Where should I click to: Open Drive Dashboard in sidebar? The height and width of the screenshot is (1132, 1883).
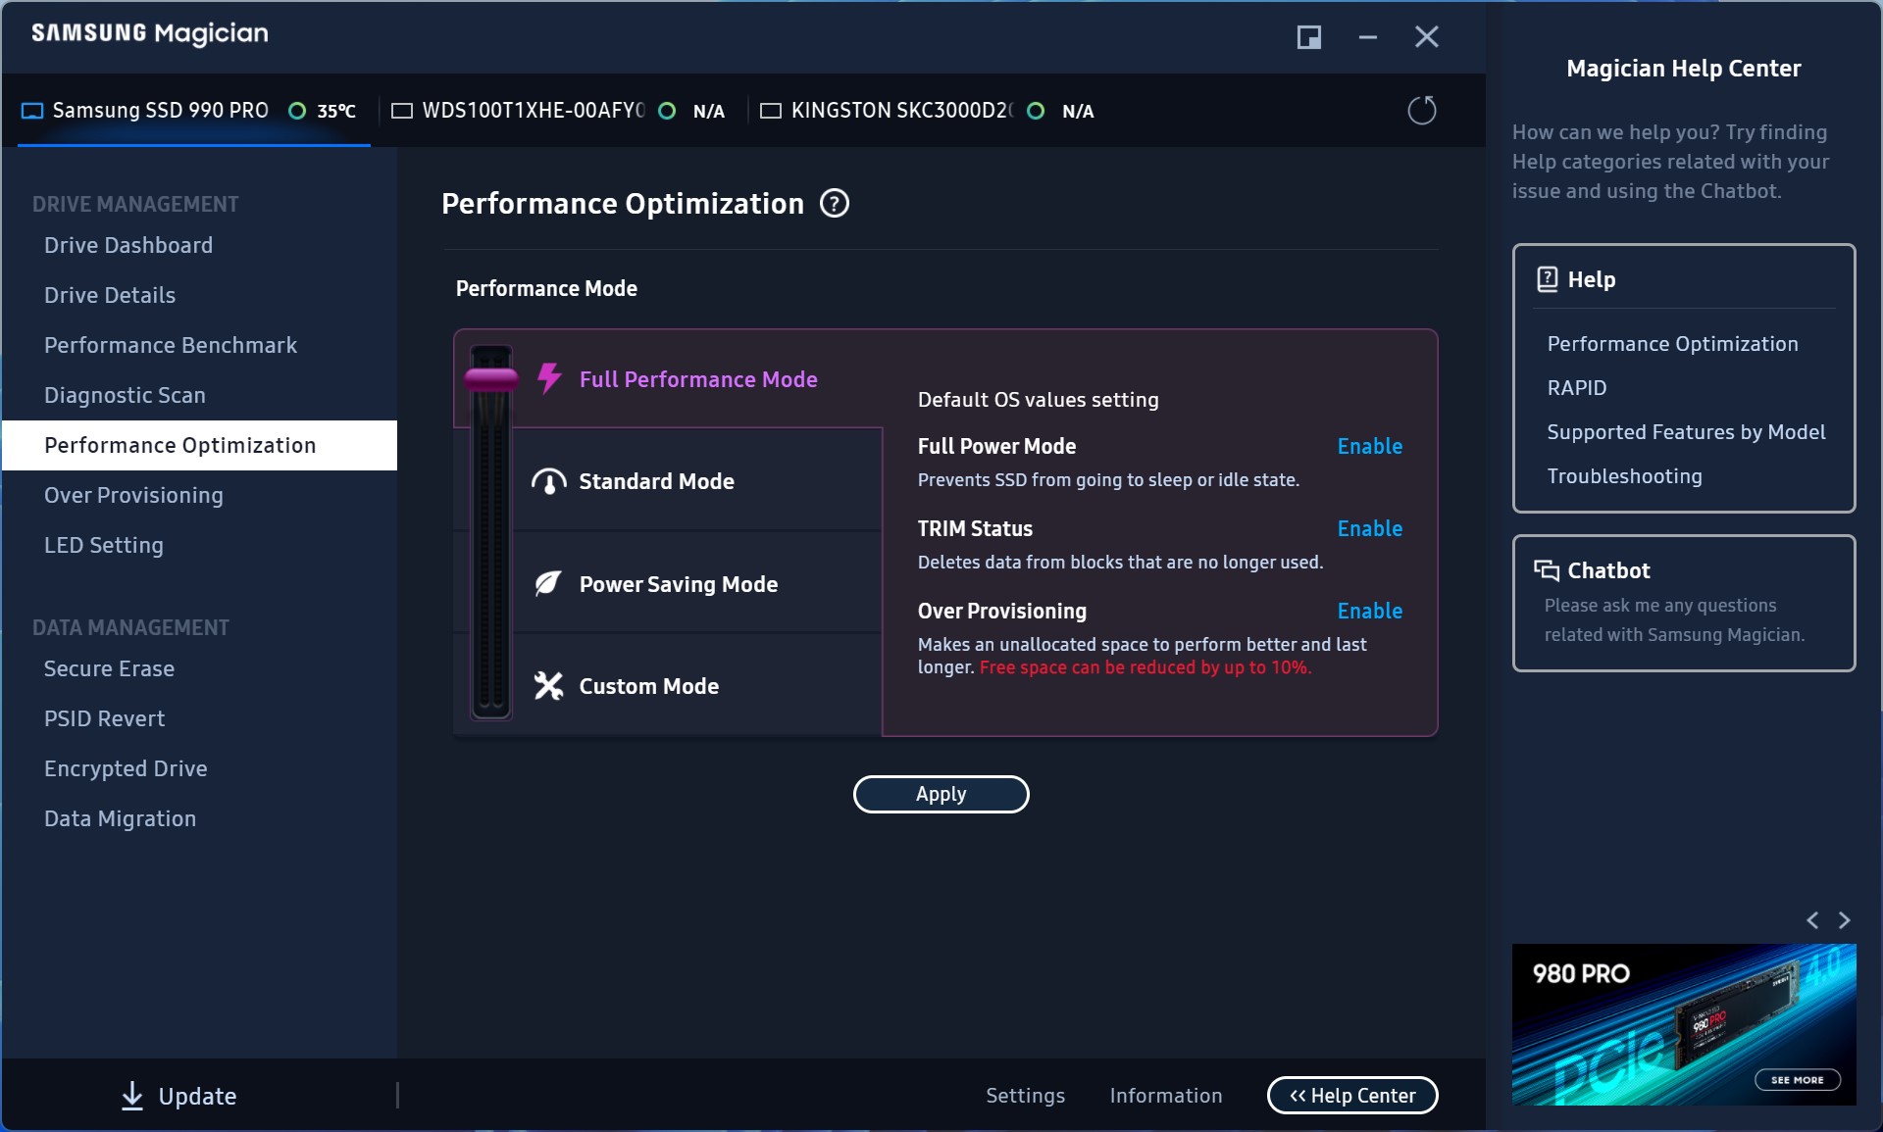(128, 245)
